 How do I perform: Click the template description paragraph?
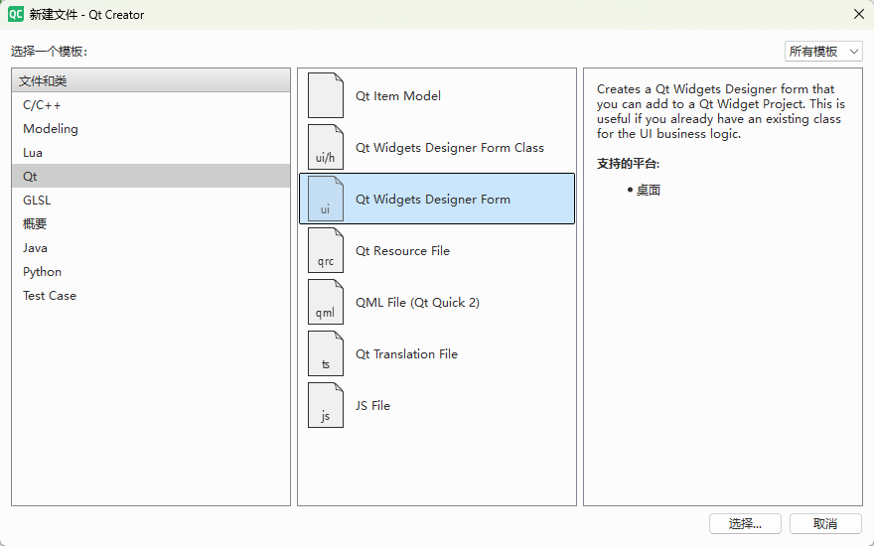pos(721,111)
